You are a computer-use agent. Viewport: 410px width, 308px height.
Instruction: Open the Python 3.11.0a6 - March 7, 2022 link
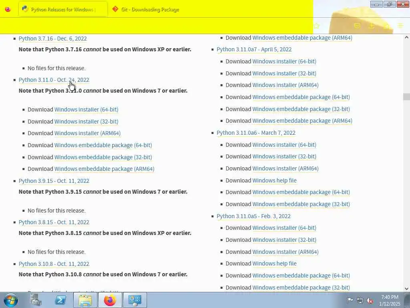[x=256, y=133]
